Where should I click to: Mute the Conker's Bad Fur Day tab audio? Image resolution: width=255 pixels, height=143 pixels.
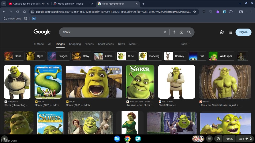coord(43,4)
